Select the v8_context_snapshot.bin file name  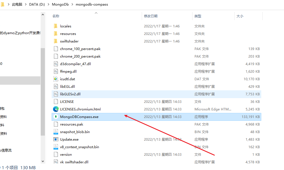coord(79,147)
